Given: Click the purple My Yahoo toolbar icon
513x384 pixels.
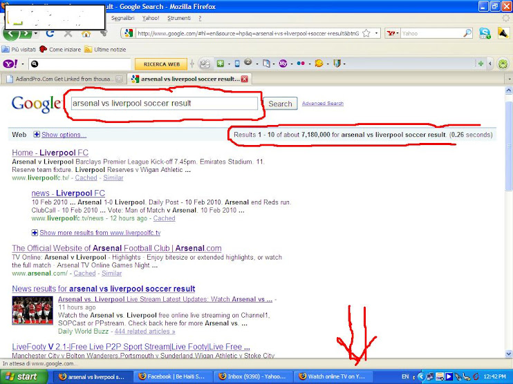Looking at the screenshot, I should click(283, 64).
